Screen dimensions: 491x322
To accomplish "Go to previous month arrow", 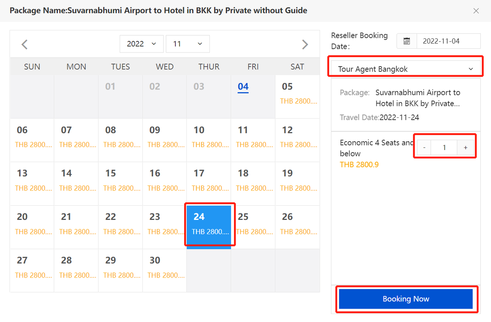I will pyautogui.click(x=25, y=45).
